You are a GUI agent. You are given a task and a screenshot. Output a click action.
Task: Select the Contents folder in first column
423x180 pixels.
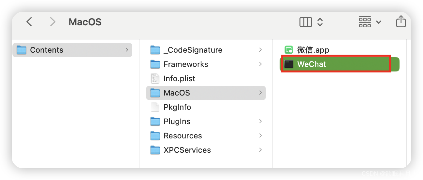coord(72,50)
